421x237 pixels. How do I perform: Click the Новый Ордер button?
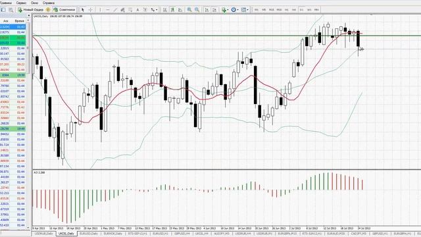pos(30,10)
